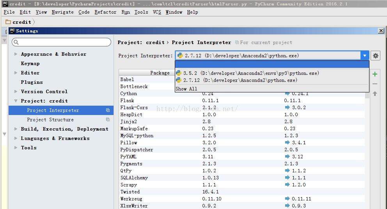This screenshot has width=387, height=209.
Task: Select the Pygments package row
Action: tap(242, 164)
